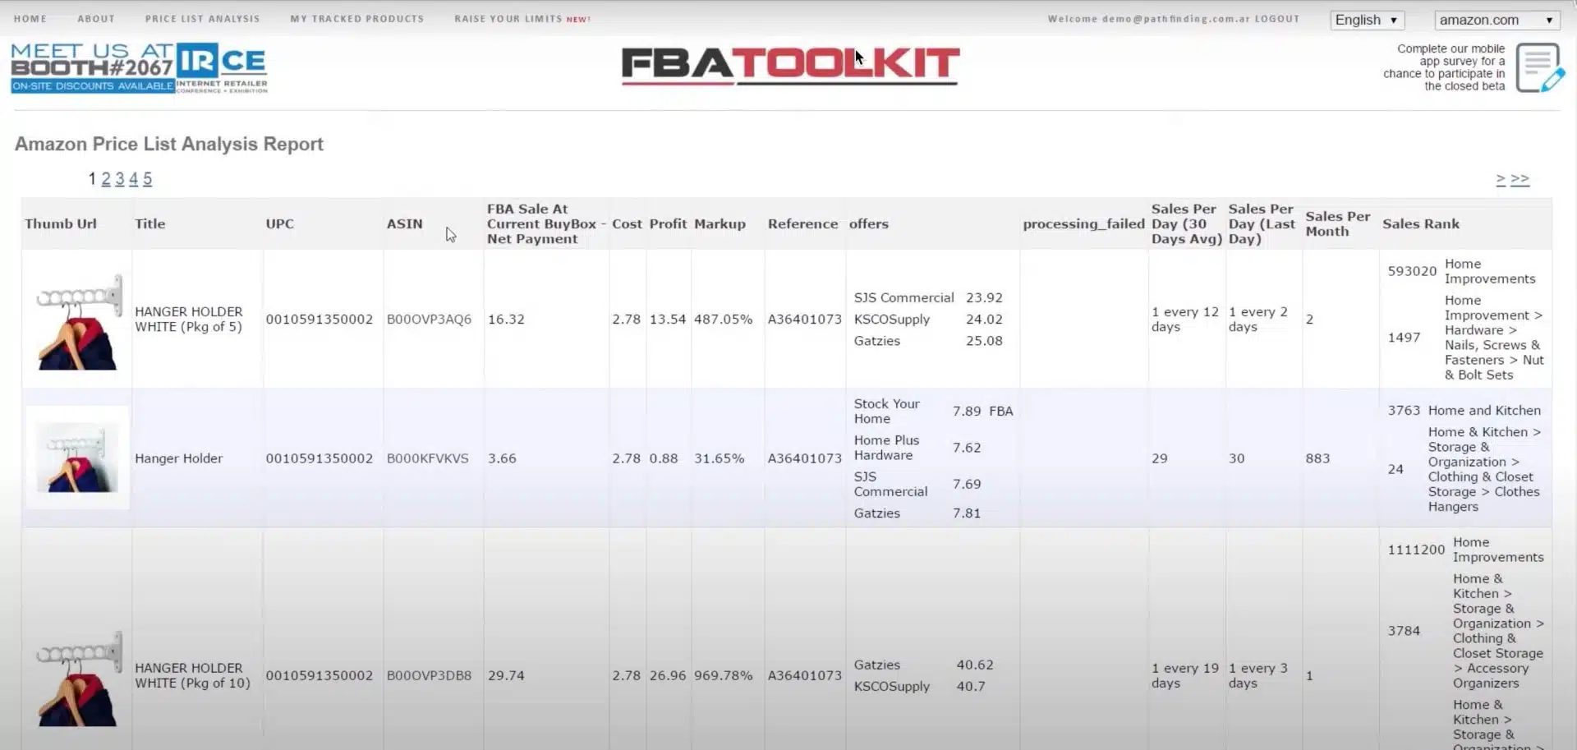1577x750 pixels.
Task: Go to results page 2
Action: click(x=106, y=178)
